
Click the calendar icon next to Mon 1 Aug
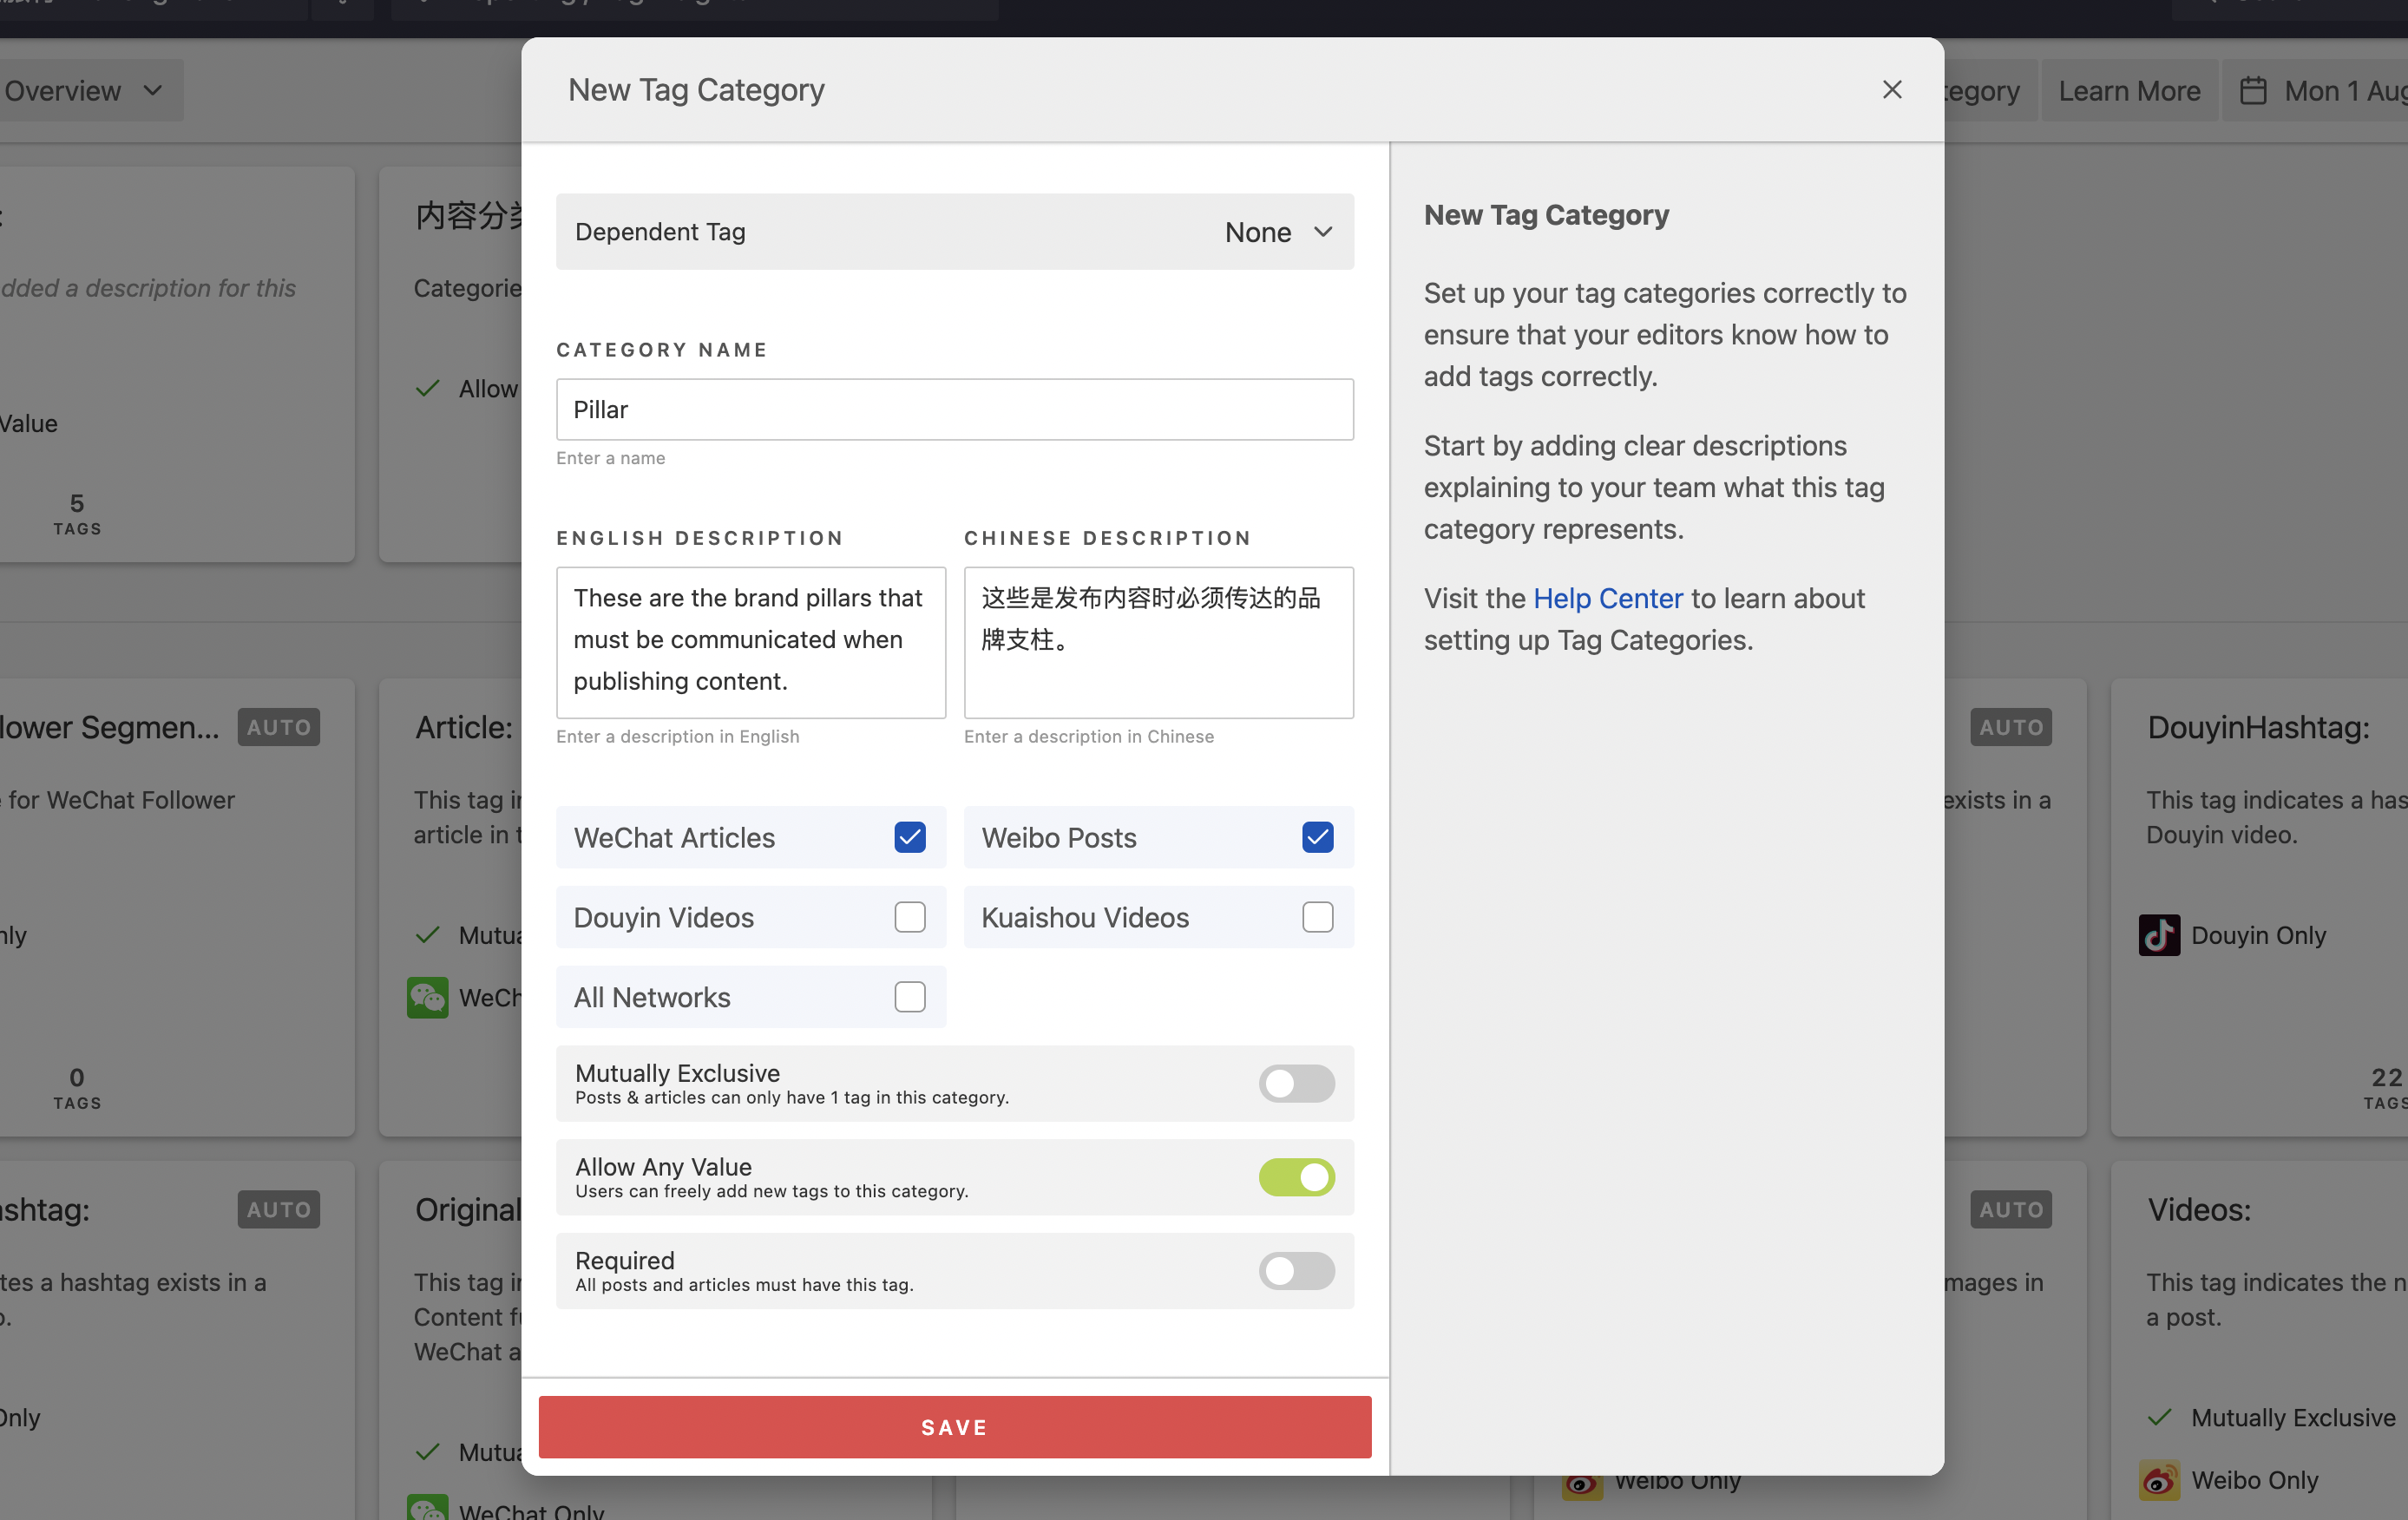click(2252, 91)
